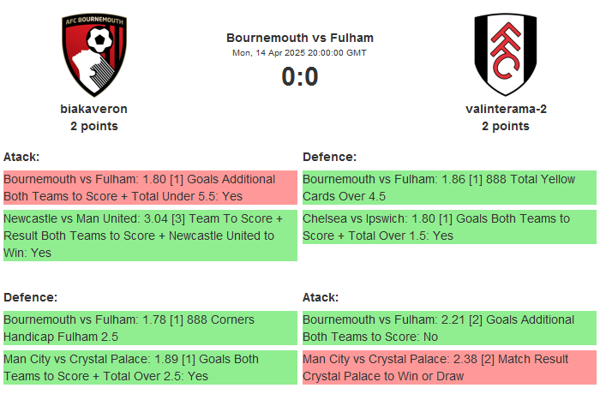Select the Newcastle vs Man United bet

pos(150,236)
